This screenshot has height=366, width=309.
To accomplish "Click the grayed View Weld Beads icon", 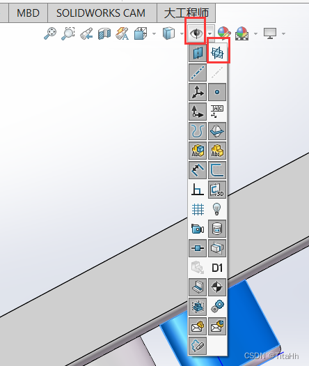I will click(198, 268).
